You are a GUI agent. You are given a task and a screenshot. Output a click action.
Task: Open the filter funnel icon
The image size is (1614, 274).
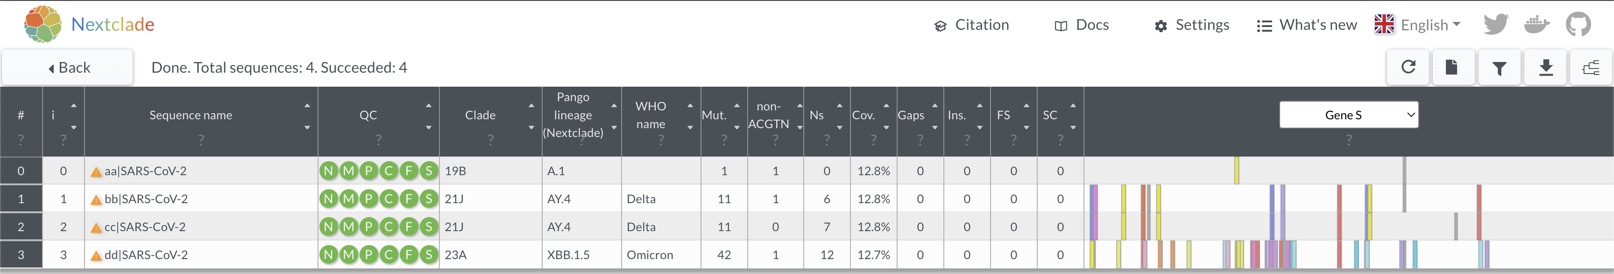1499,67
